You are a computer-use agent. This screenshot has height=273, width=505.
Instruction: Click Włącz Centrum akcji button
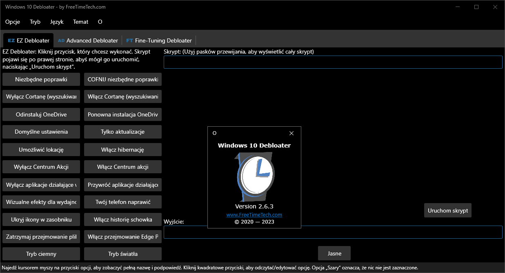123,167
